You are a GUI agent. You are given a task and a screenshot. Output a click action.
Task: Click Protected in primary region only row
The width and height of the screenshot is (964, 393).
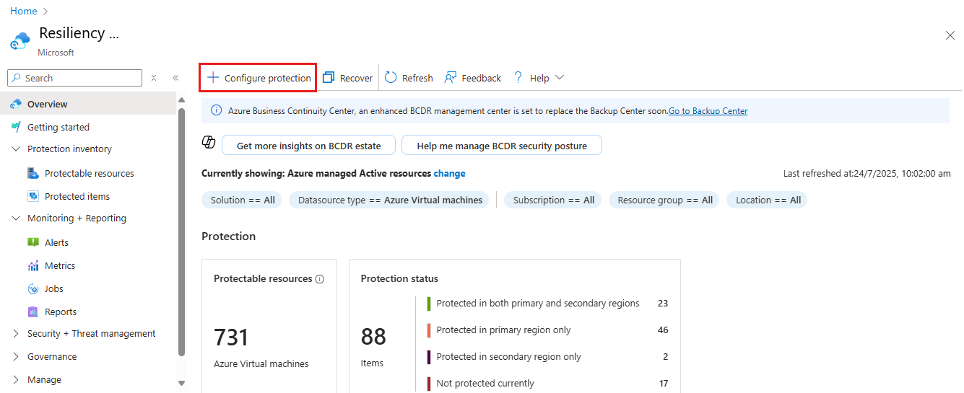pyautogui.click(x=547, y=330)
